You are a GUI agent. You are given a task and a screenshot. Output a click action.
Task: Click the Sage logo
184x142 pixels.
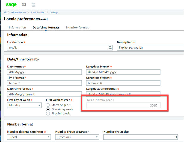click(x=12, y=5)
